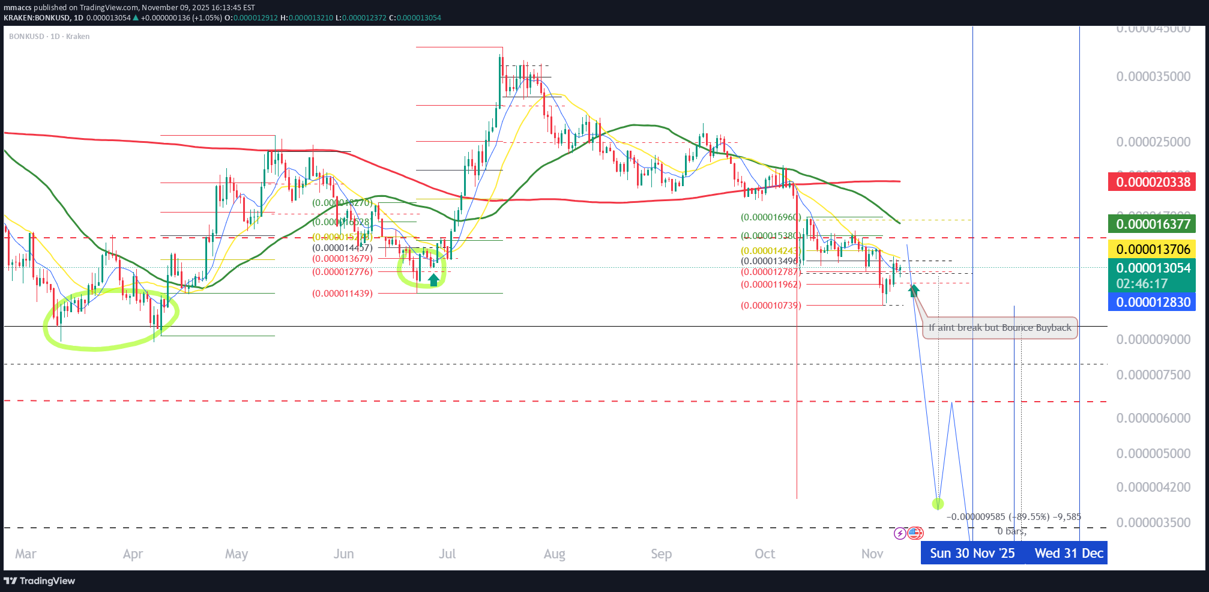Click the red 0.000020338 price label
The width and height of the screenshot is (1209, 592).
click(x=1151, y=182)
